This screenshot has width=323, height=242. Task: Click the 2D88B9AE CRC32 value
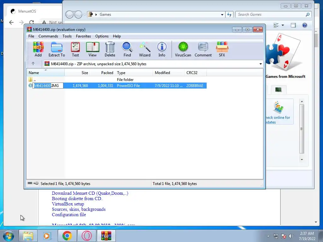(x=195, y=86)
